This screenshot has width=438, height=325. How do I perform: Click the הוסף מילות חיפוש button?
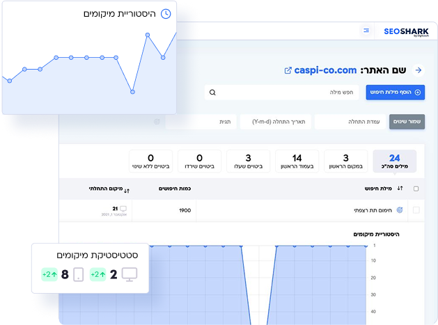(x=396, y=93)
